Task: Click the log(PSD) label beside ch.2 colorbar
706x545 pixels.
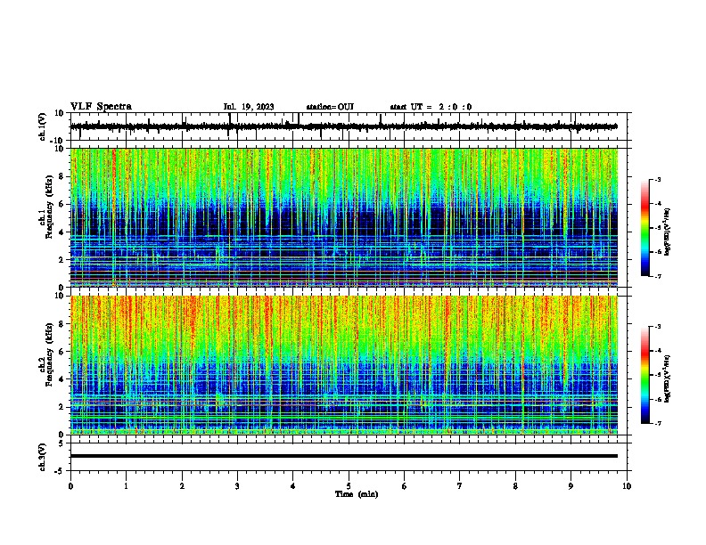Action: [667, 378]
